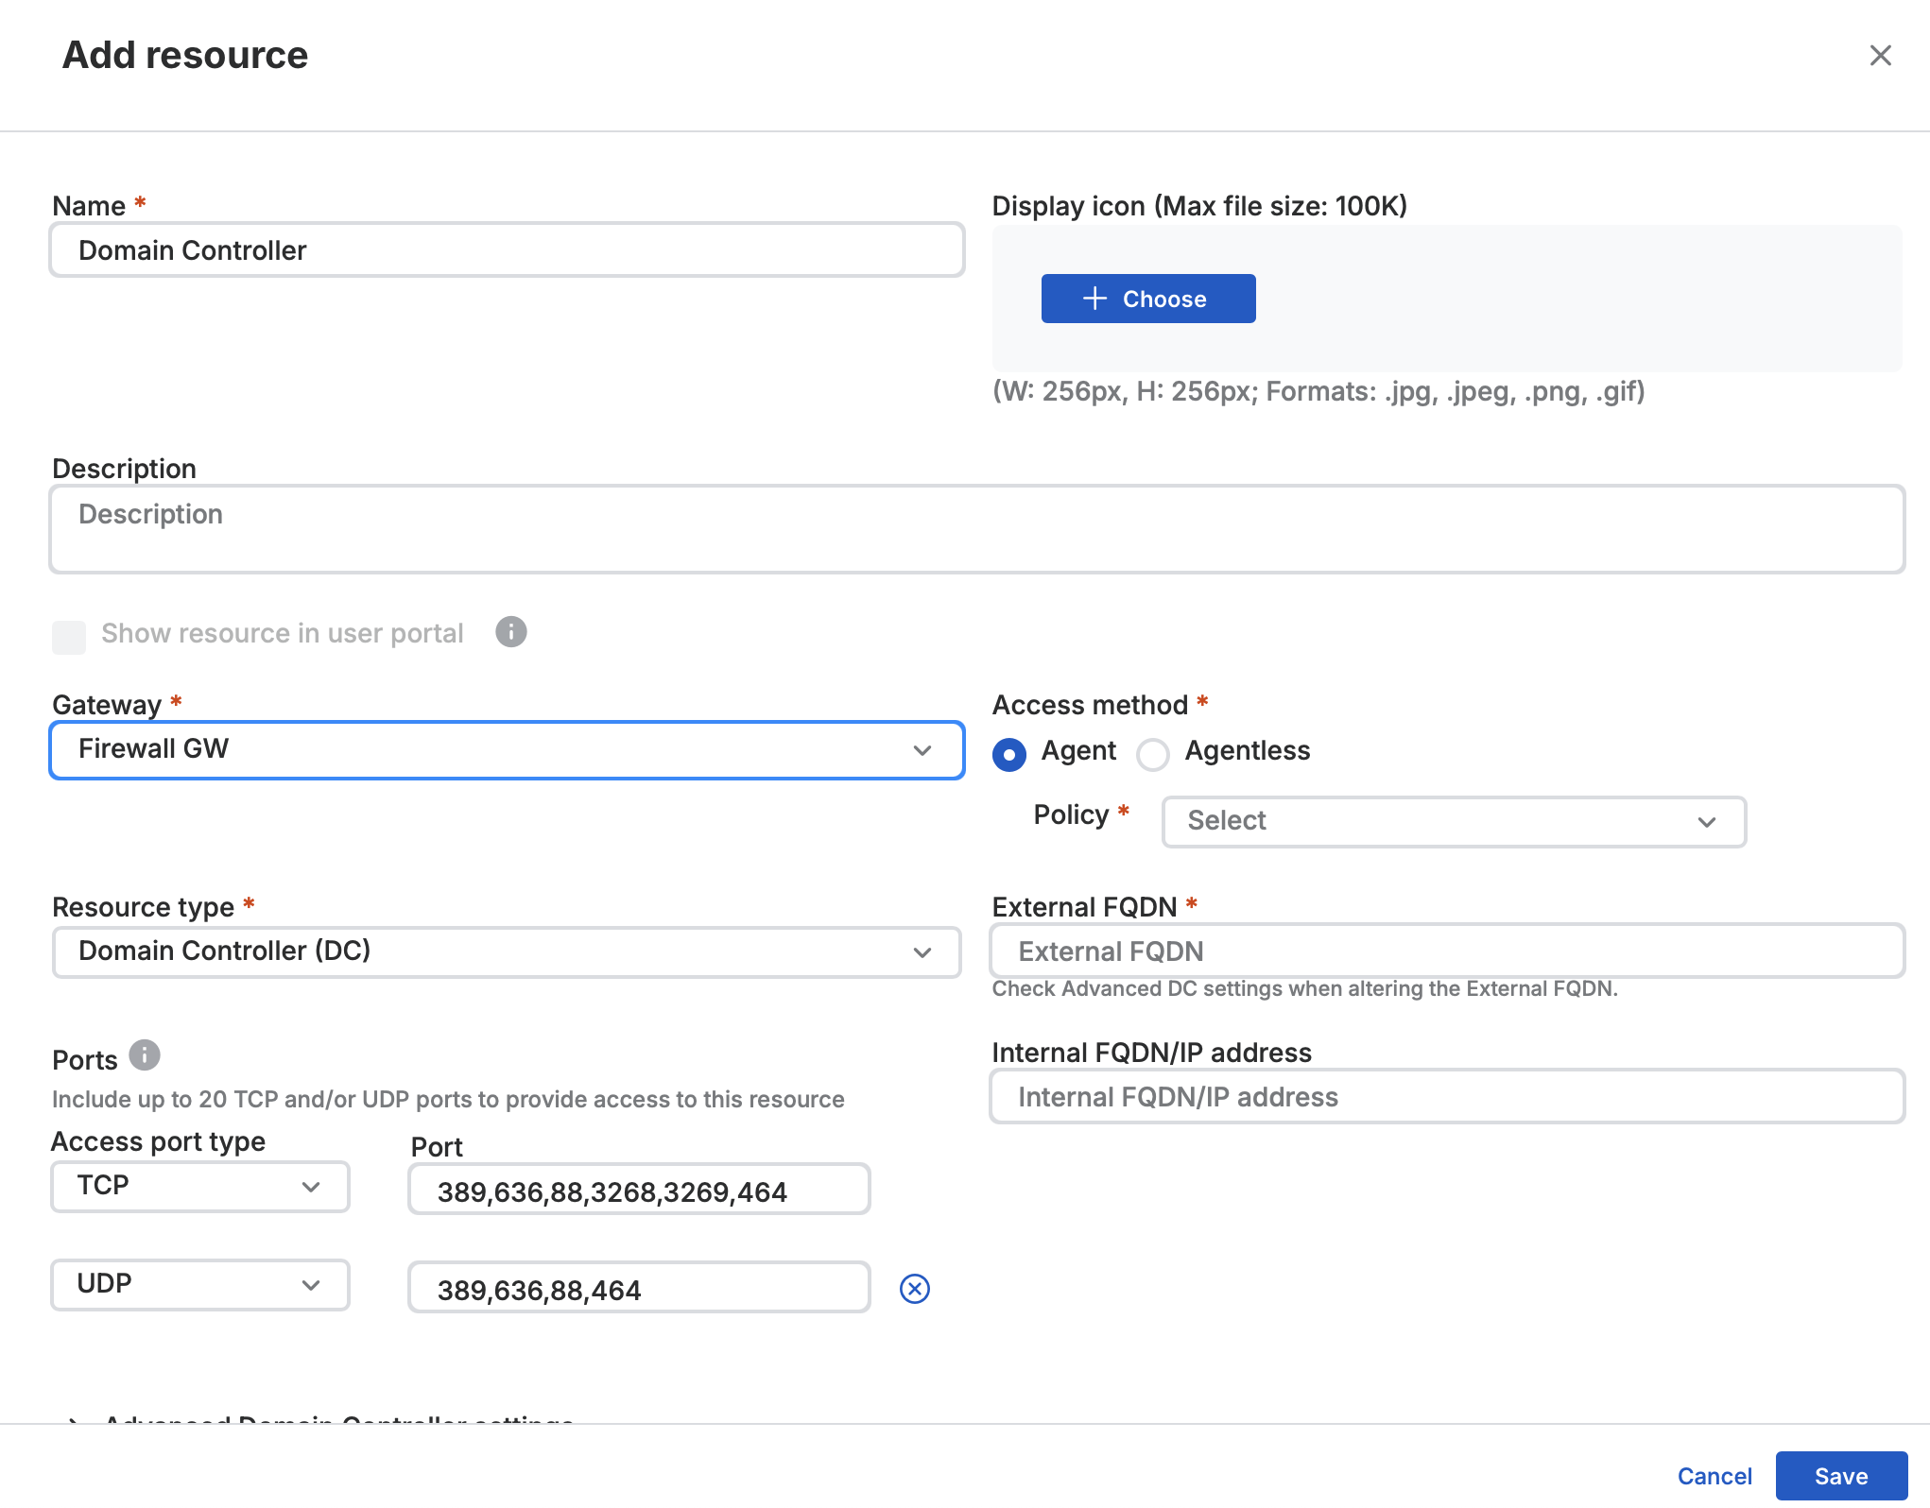Open the TCP access port type dropdown

199,1187
